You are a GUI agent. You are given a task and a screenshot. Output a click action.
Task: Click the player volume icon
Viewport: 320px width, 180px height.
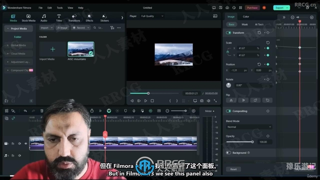coord(208,101)
